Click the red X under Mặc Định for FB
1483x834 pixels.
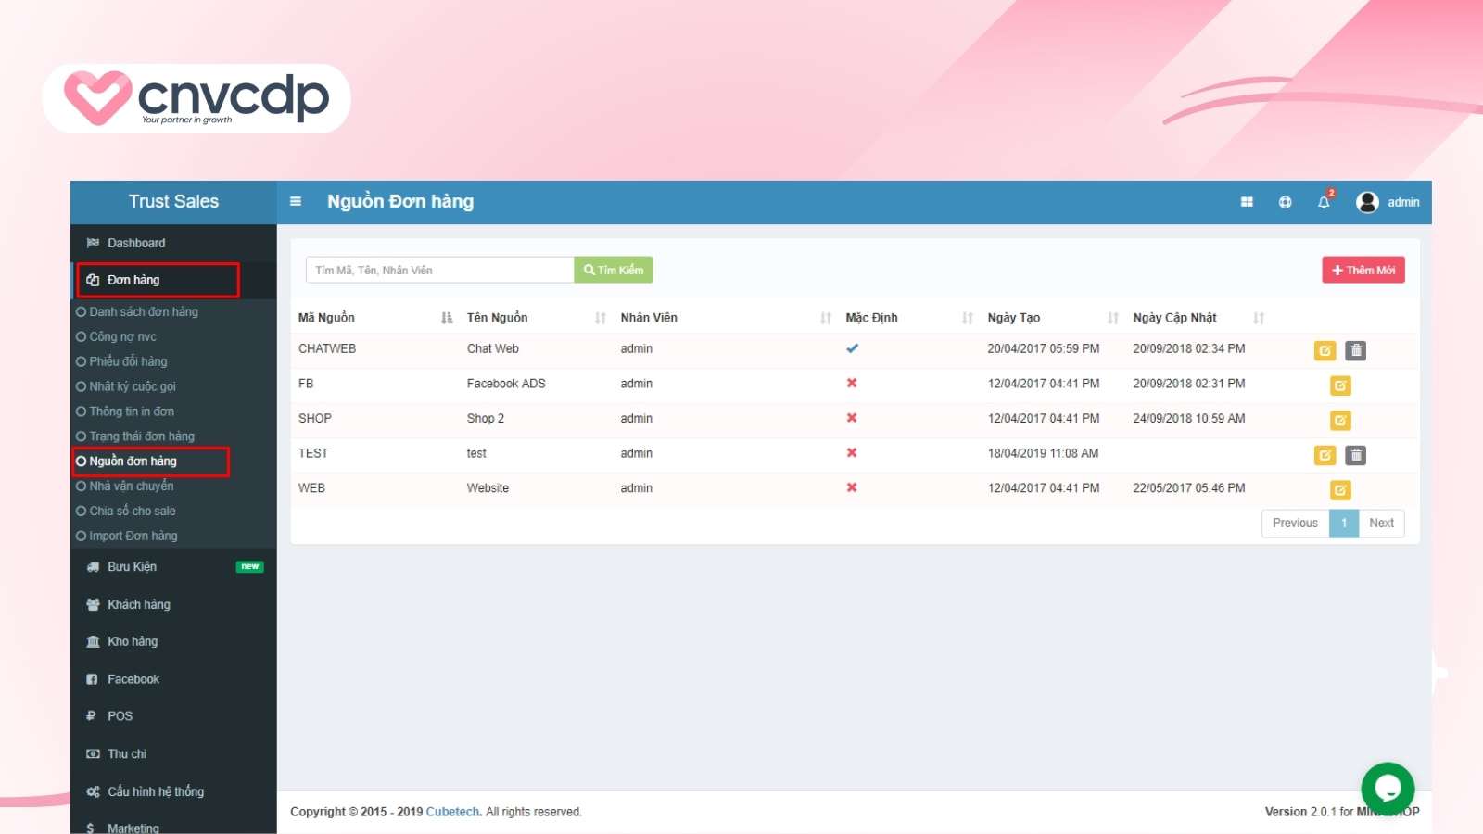point(851,383)
